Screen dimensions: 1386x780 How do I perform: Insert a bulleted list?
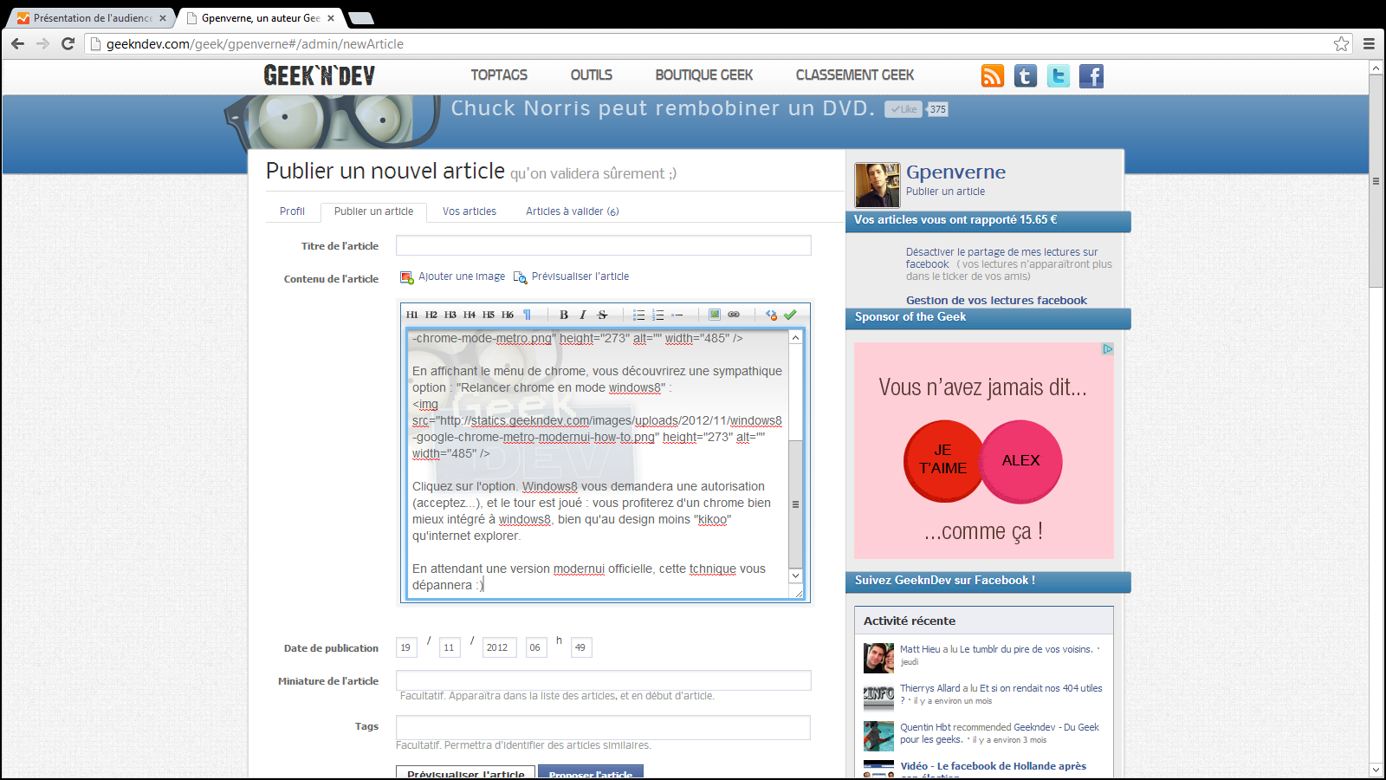(638, 315)
